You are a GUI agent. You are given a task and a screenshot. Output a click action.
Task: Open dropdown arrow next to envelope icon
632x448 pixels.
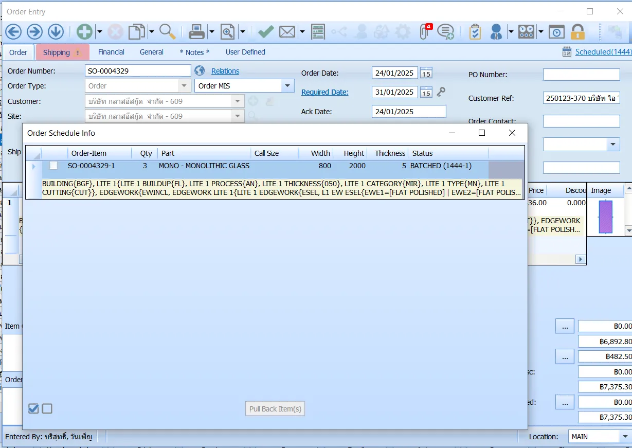pyautogui.click(x=302, y=32)
